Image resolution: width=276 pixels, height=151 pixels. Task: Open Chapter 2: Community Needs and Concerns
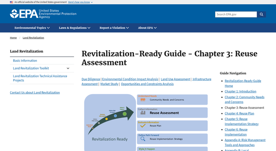click(x=244, y=99)
